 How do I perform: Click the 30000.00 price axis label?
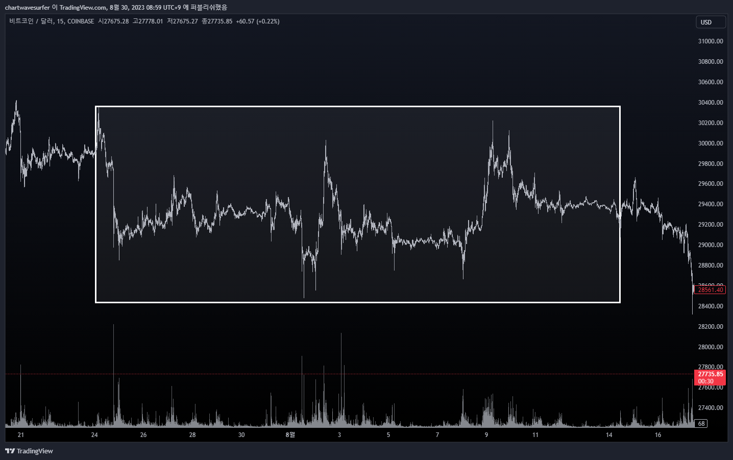711,143
